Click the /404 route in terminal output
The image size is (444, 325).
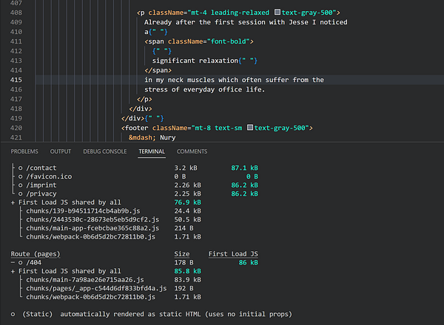click(x=35, y=262)
